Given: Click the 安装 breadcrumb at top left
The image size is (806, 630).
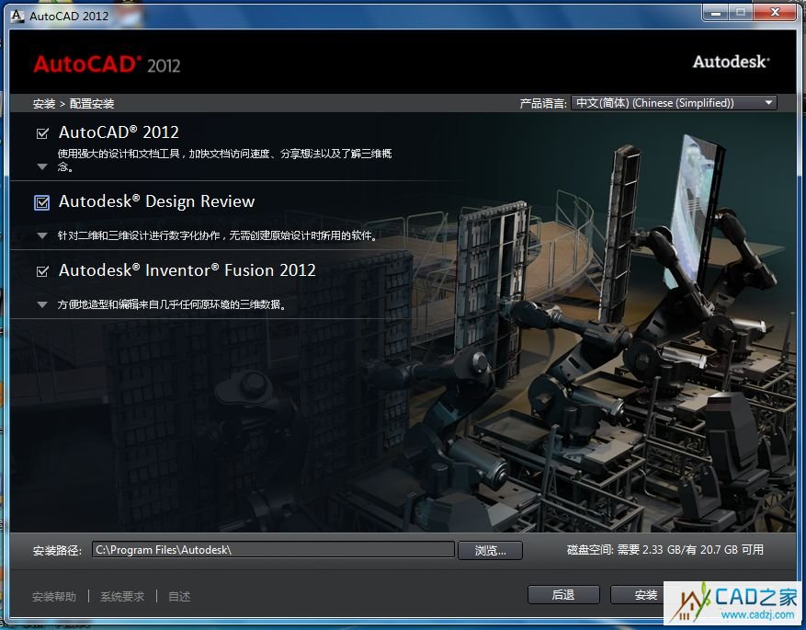Looking at the screenshot, I should tap(43, 104).
